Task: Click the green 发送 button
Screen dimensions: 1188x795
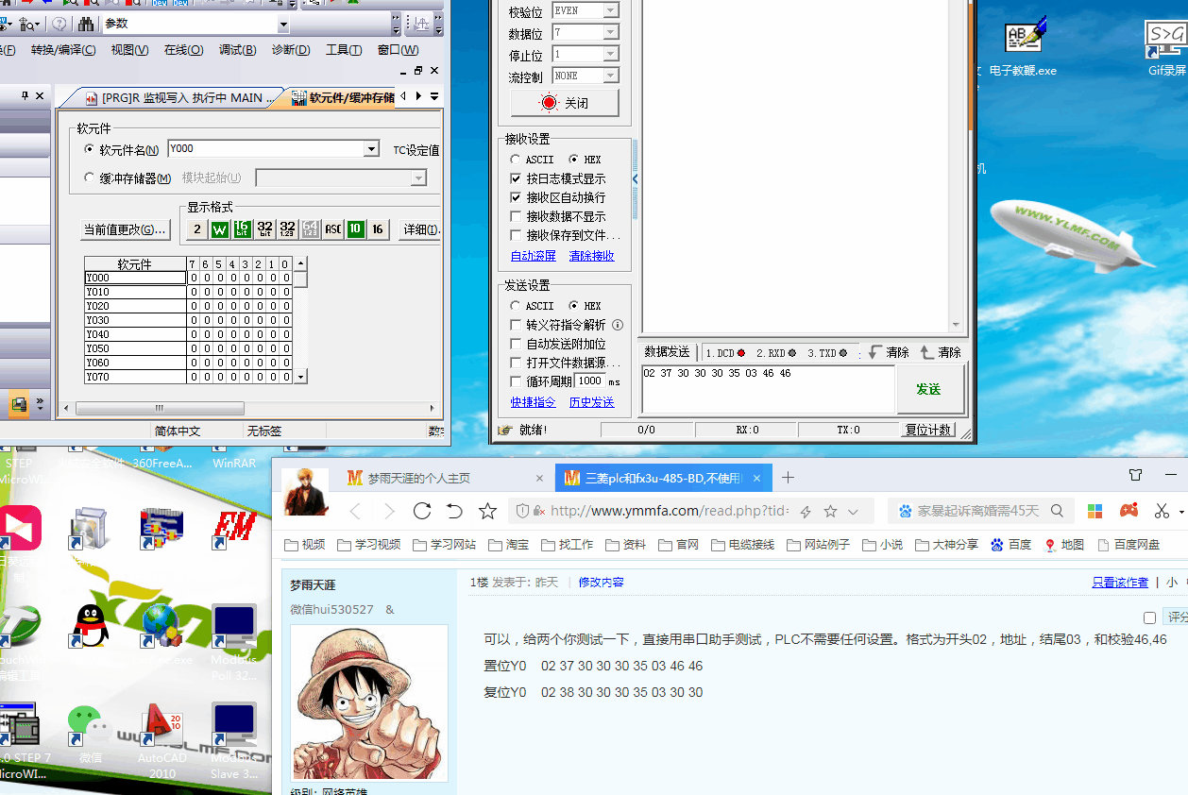Action: [928, 389]
